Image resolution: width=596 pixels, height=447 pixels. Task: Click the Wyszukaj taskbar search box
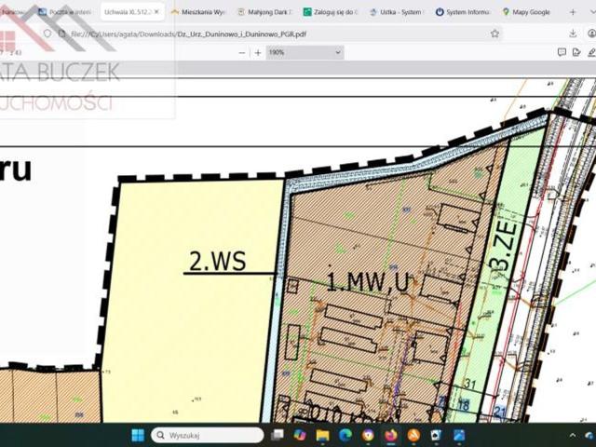tap(207, 435)
